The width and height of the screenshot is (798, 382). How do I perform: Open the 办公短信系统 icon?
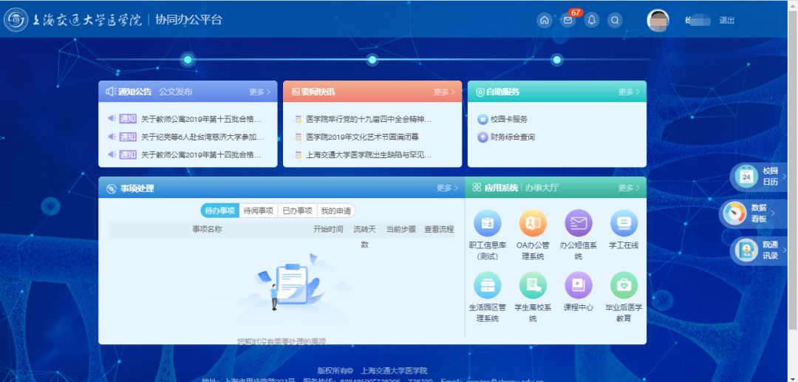(x=578, y=223)
